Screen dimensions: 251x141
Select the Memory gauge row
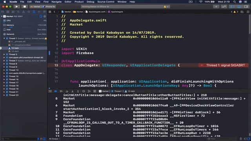[24, 25]
